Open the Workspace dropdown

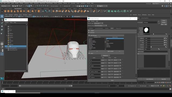(160, 4)
